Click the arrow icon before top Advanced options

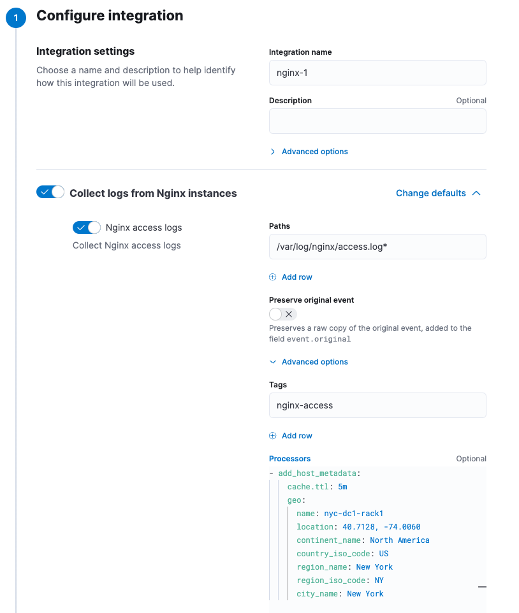[273, 152]
